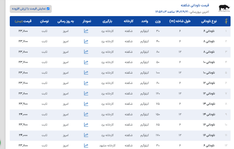Toggle نمایش قیمت با ارزش افزوده checkbox

[48, 9]
